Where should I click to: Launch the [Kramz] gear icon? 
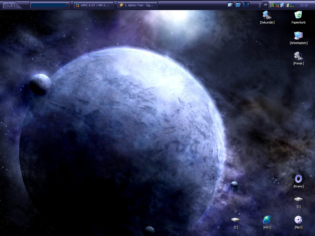[x=298, y=179]
